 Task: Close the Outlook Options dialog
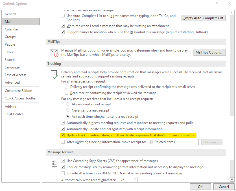point(230,4)
